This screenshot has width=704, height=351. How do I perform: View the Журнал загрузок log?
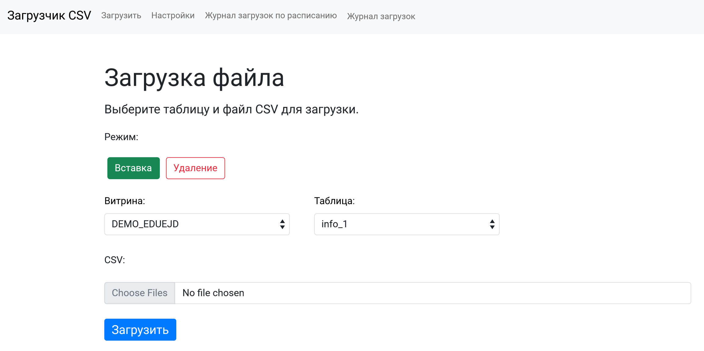pos(380,16)
